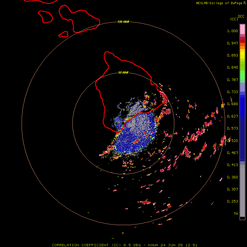Click the TH threshold label
The image size is (247, 247).
(236, 214)
